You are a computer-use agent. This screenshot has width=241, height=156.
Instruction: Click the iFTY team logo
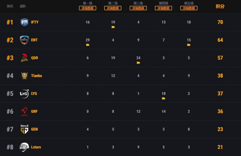(x=24, y=22)
